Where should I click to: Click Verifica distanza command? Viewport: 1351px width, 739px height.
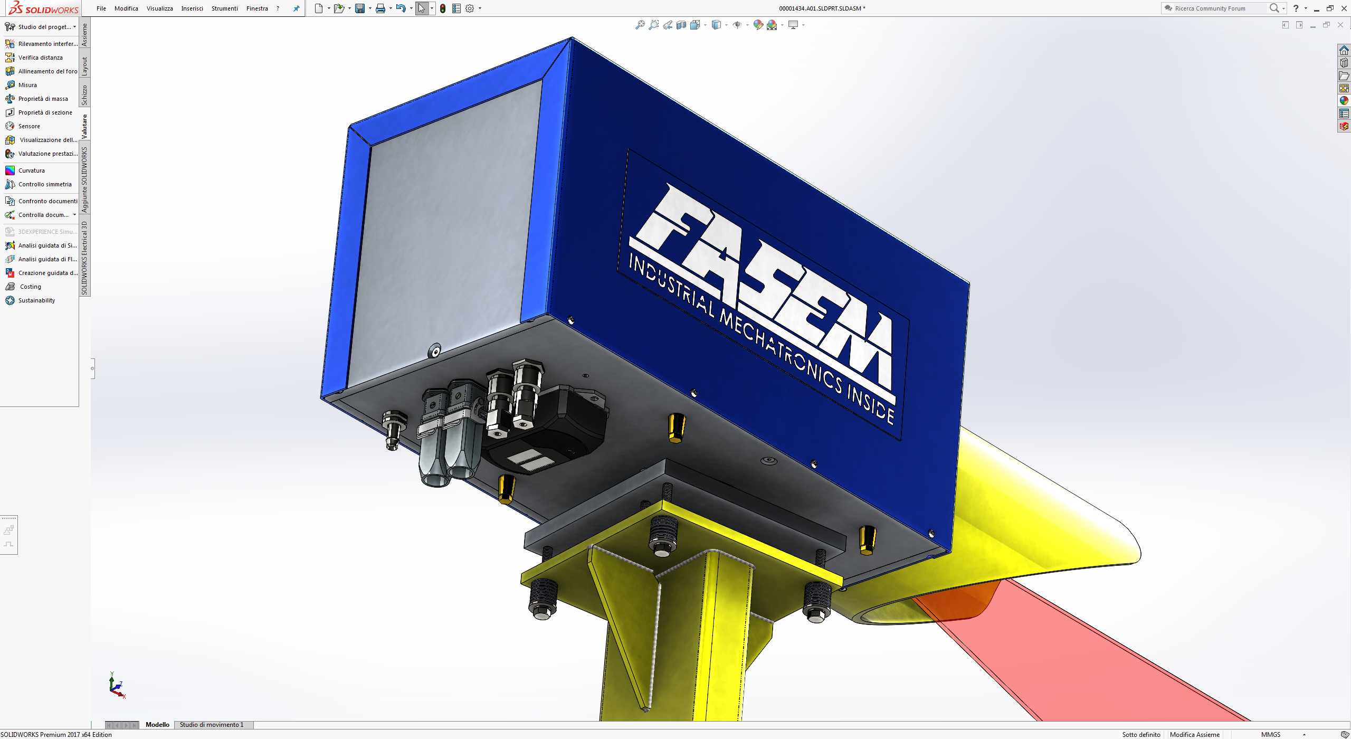pos(34,58)
